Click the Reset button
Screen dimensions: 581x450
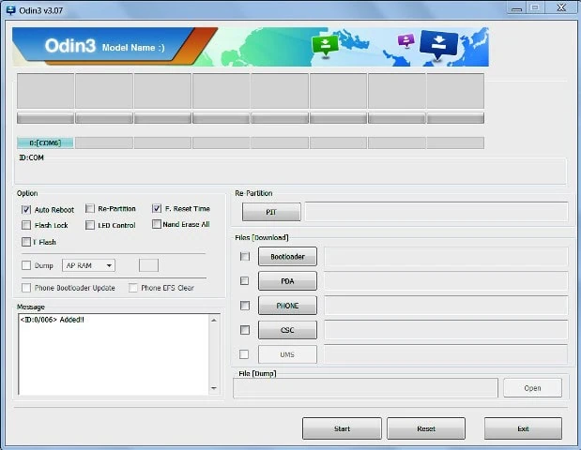(426, 428)
